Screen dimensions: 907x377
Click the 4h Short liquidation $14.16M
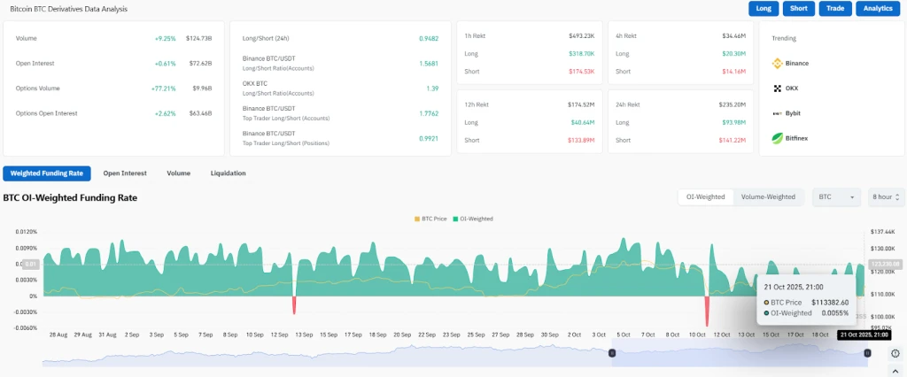[x=734, y=72]
